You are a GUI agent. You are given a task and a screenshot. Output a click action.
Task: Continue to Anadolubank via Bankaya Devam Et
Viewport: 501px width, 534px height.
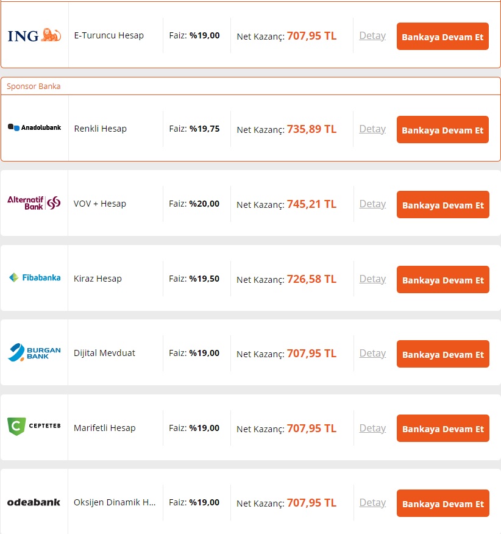tap(442, 130)
